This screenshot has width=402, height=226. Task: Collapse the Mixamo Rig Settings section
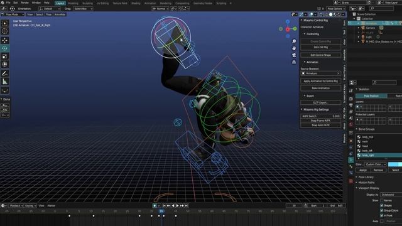tap(315, 109)
